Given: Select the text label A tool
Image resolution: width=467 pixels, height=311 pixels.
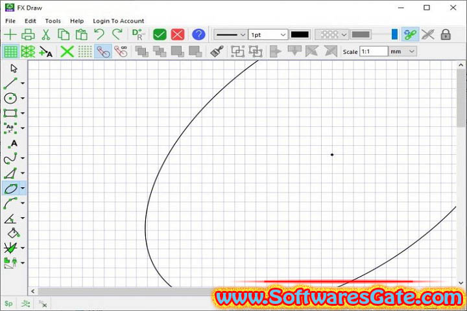Looking at the screenshot, I should [13, 143].
